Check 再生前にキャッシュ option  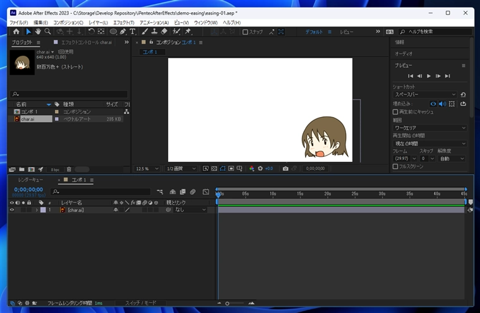coord(395,112)
